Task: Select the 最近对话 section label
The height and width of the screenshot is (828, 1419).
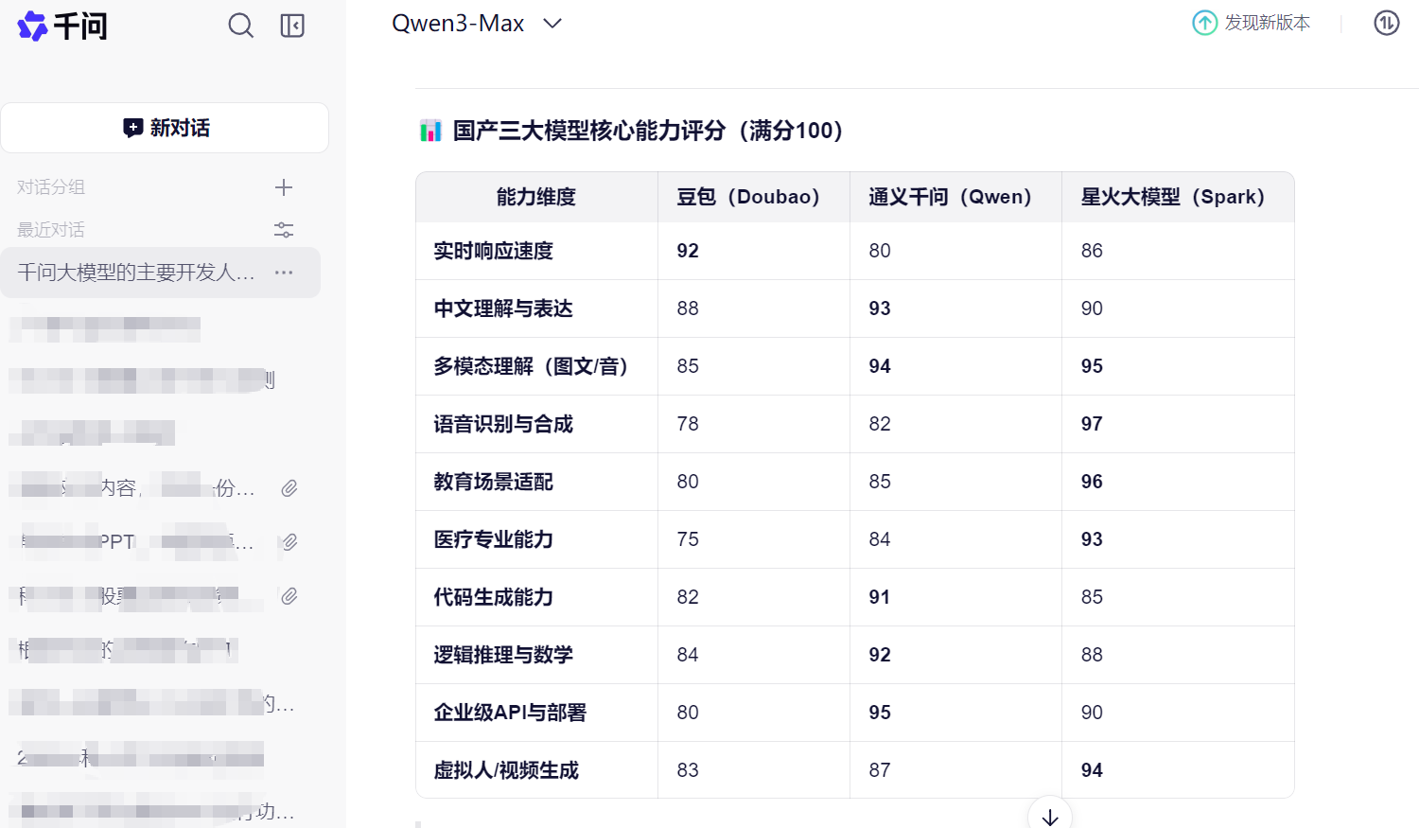Action: (x=51, y=230)
